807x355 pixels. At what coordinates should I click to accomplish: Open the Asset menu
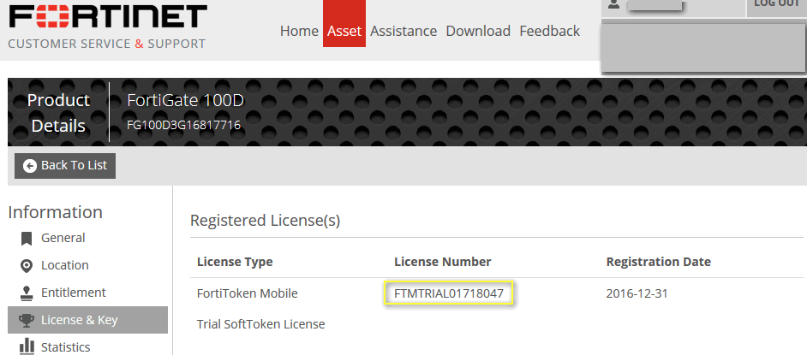click(344, 24)
